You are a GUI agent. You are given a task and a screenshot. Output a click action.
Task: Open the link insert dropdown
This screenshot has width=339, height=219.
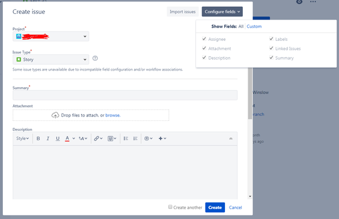[x=98, y=139]
